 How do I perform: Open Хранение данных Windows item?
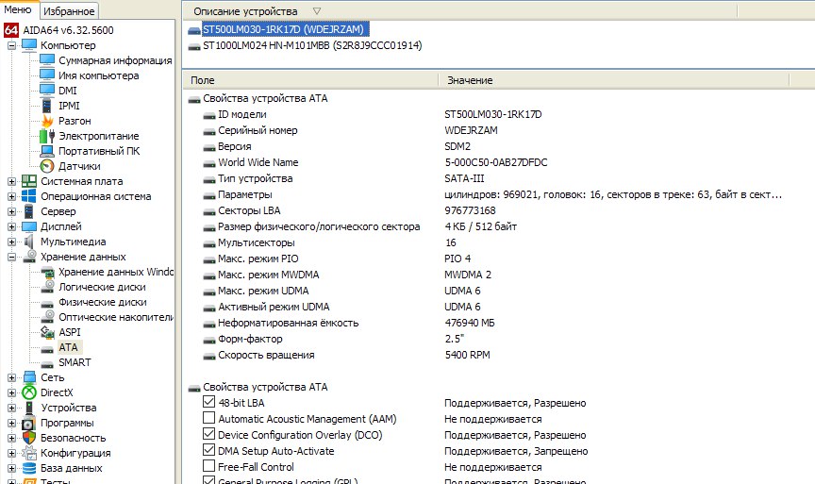115,272
